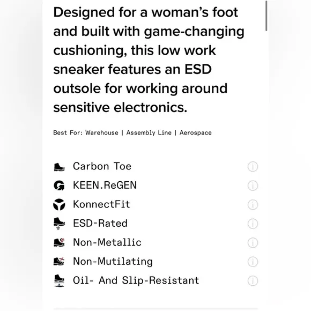Click the Best For: Warehouse text line
Screen dimensions: 311x311
132,132
